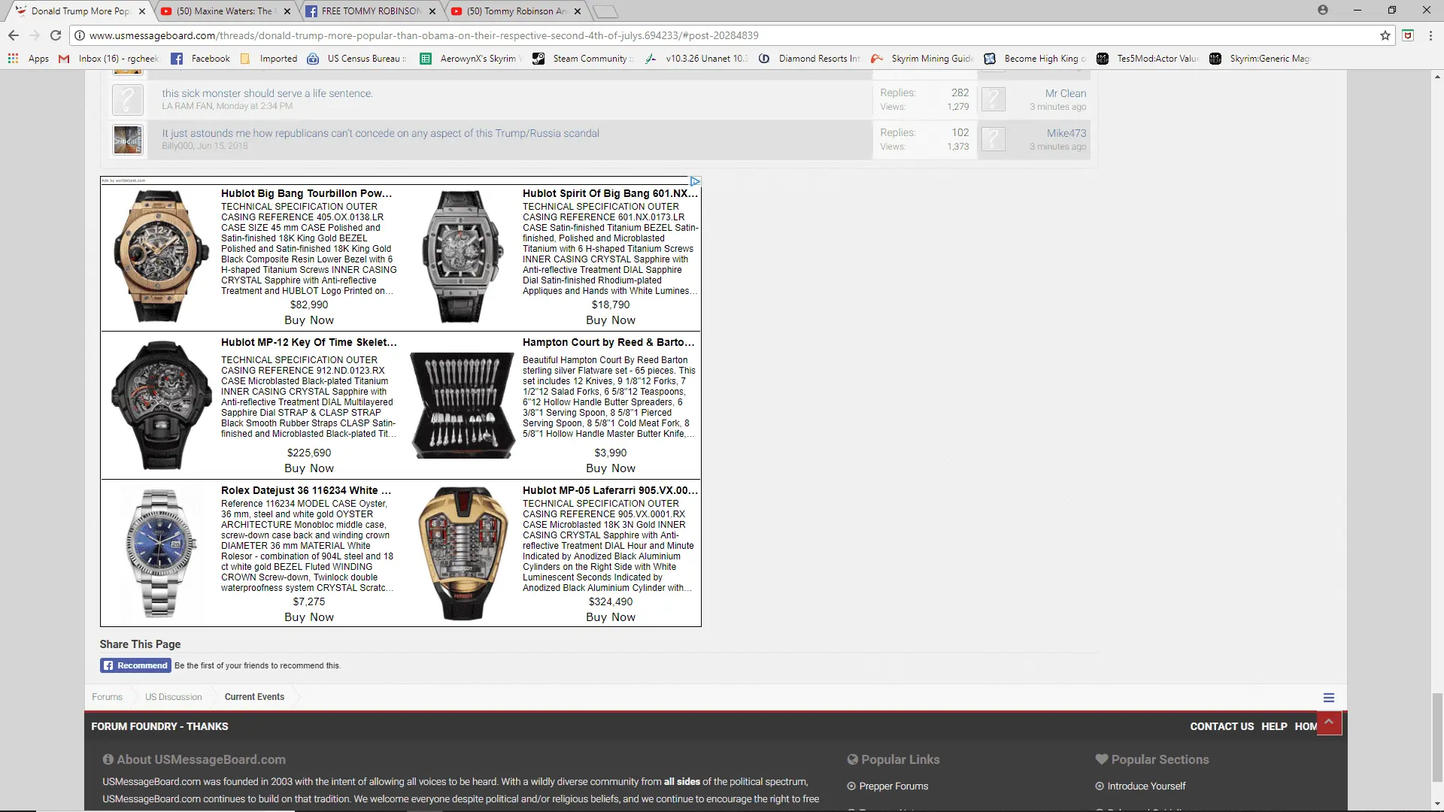
Task: Open Chrome's three-dot menu
Action: pos(1430,35)
